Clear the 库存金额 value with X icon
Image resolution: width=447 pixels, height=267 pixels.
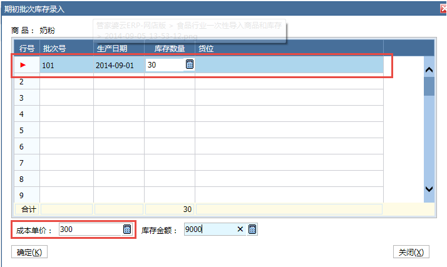pyautogui.click(x=240, y=229)
